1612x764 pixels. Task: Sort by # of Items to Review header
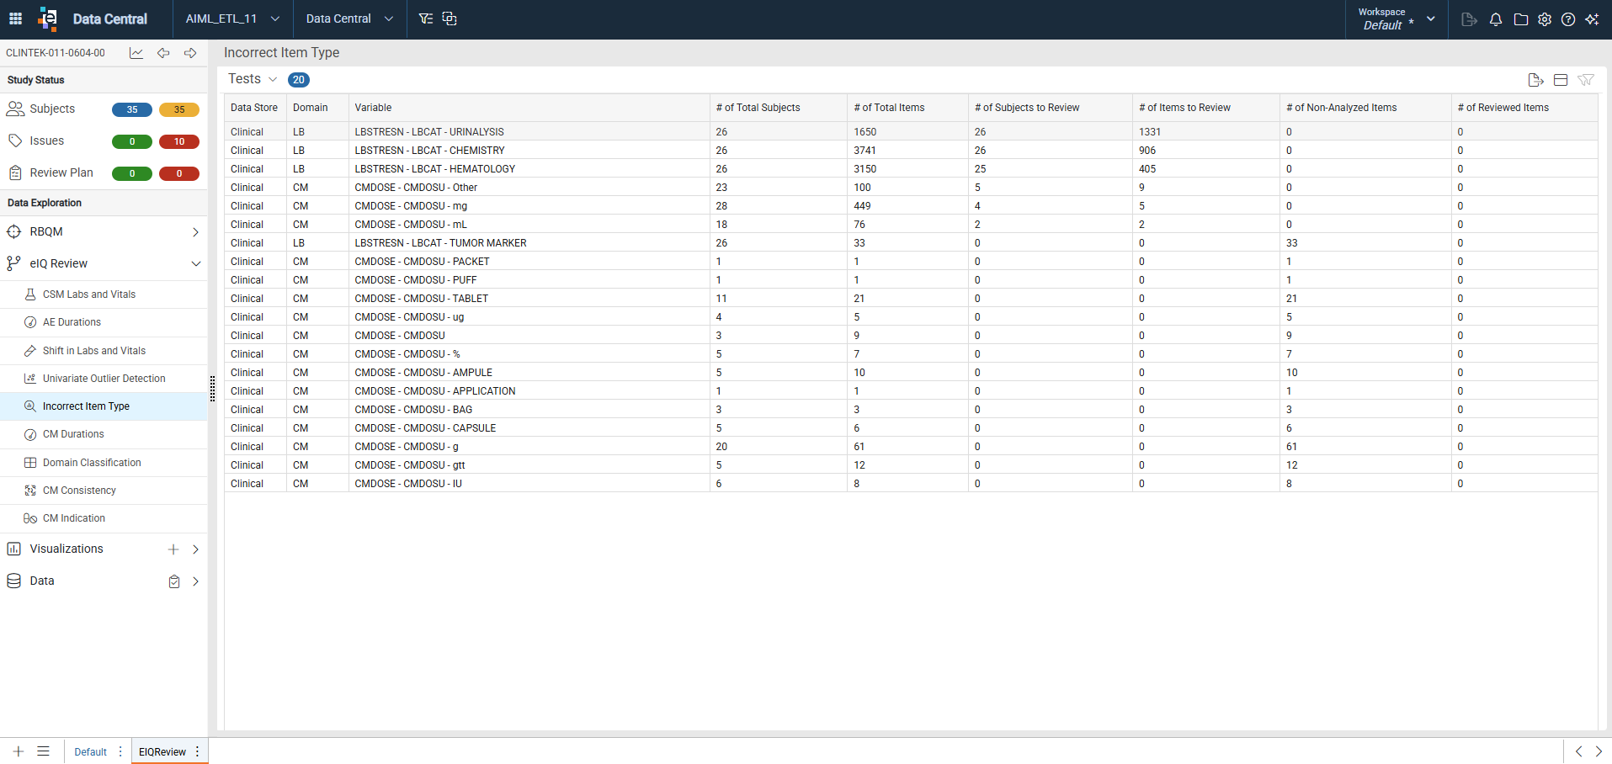tap(1184, 108)
